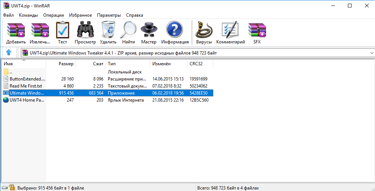Image resolution: width=375 pixels, height=191 pixels.
Task: Click the size value 28 160
Action: coord(67,79)
